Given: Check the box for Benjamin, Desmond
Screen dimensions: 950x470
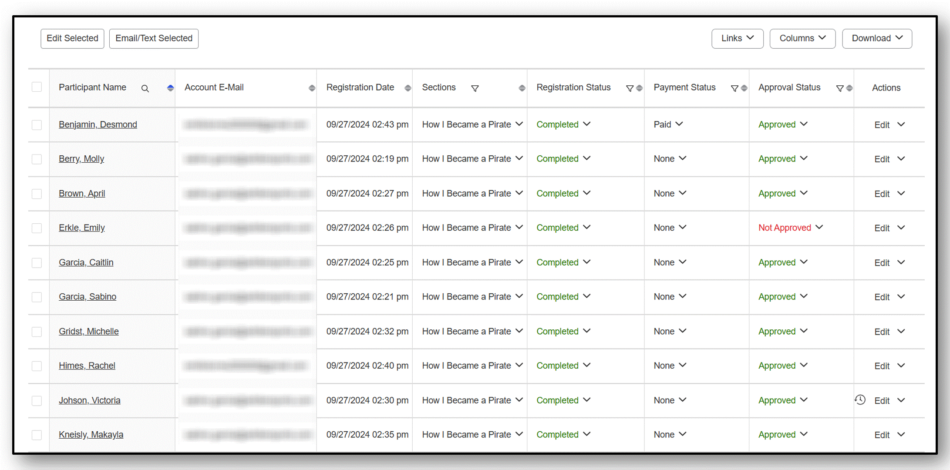Looking at the screenshot, I should (37, 125).
